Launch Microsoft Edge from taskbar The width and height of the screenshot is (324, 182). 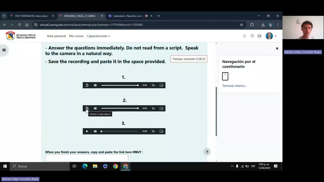pyautogui.click(x=85, y=166)
